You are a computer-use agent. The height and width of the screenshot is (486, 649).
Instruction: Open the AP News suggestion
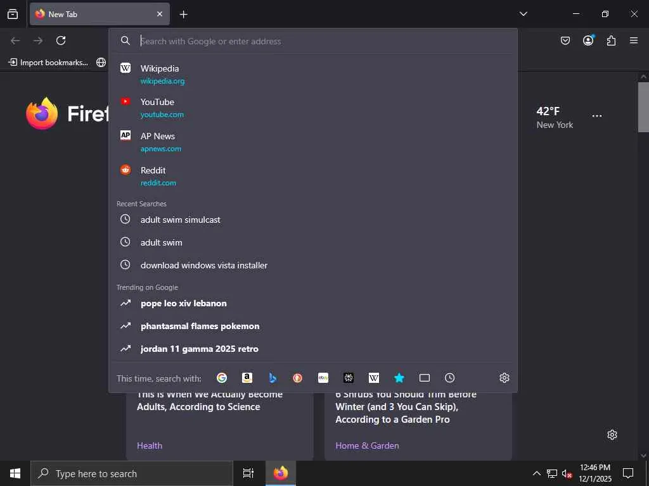313,142
